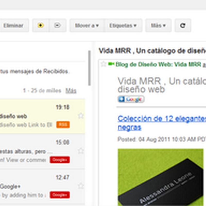This screenshot has height=206, width=206.
Task: Star the 19:18 diseño web message
Action: [81, 116]
